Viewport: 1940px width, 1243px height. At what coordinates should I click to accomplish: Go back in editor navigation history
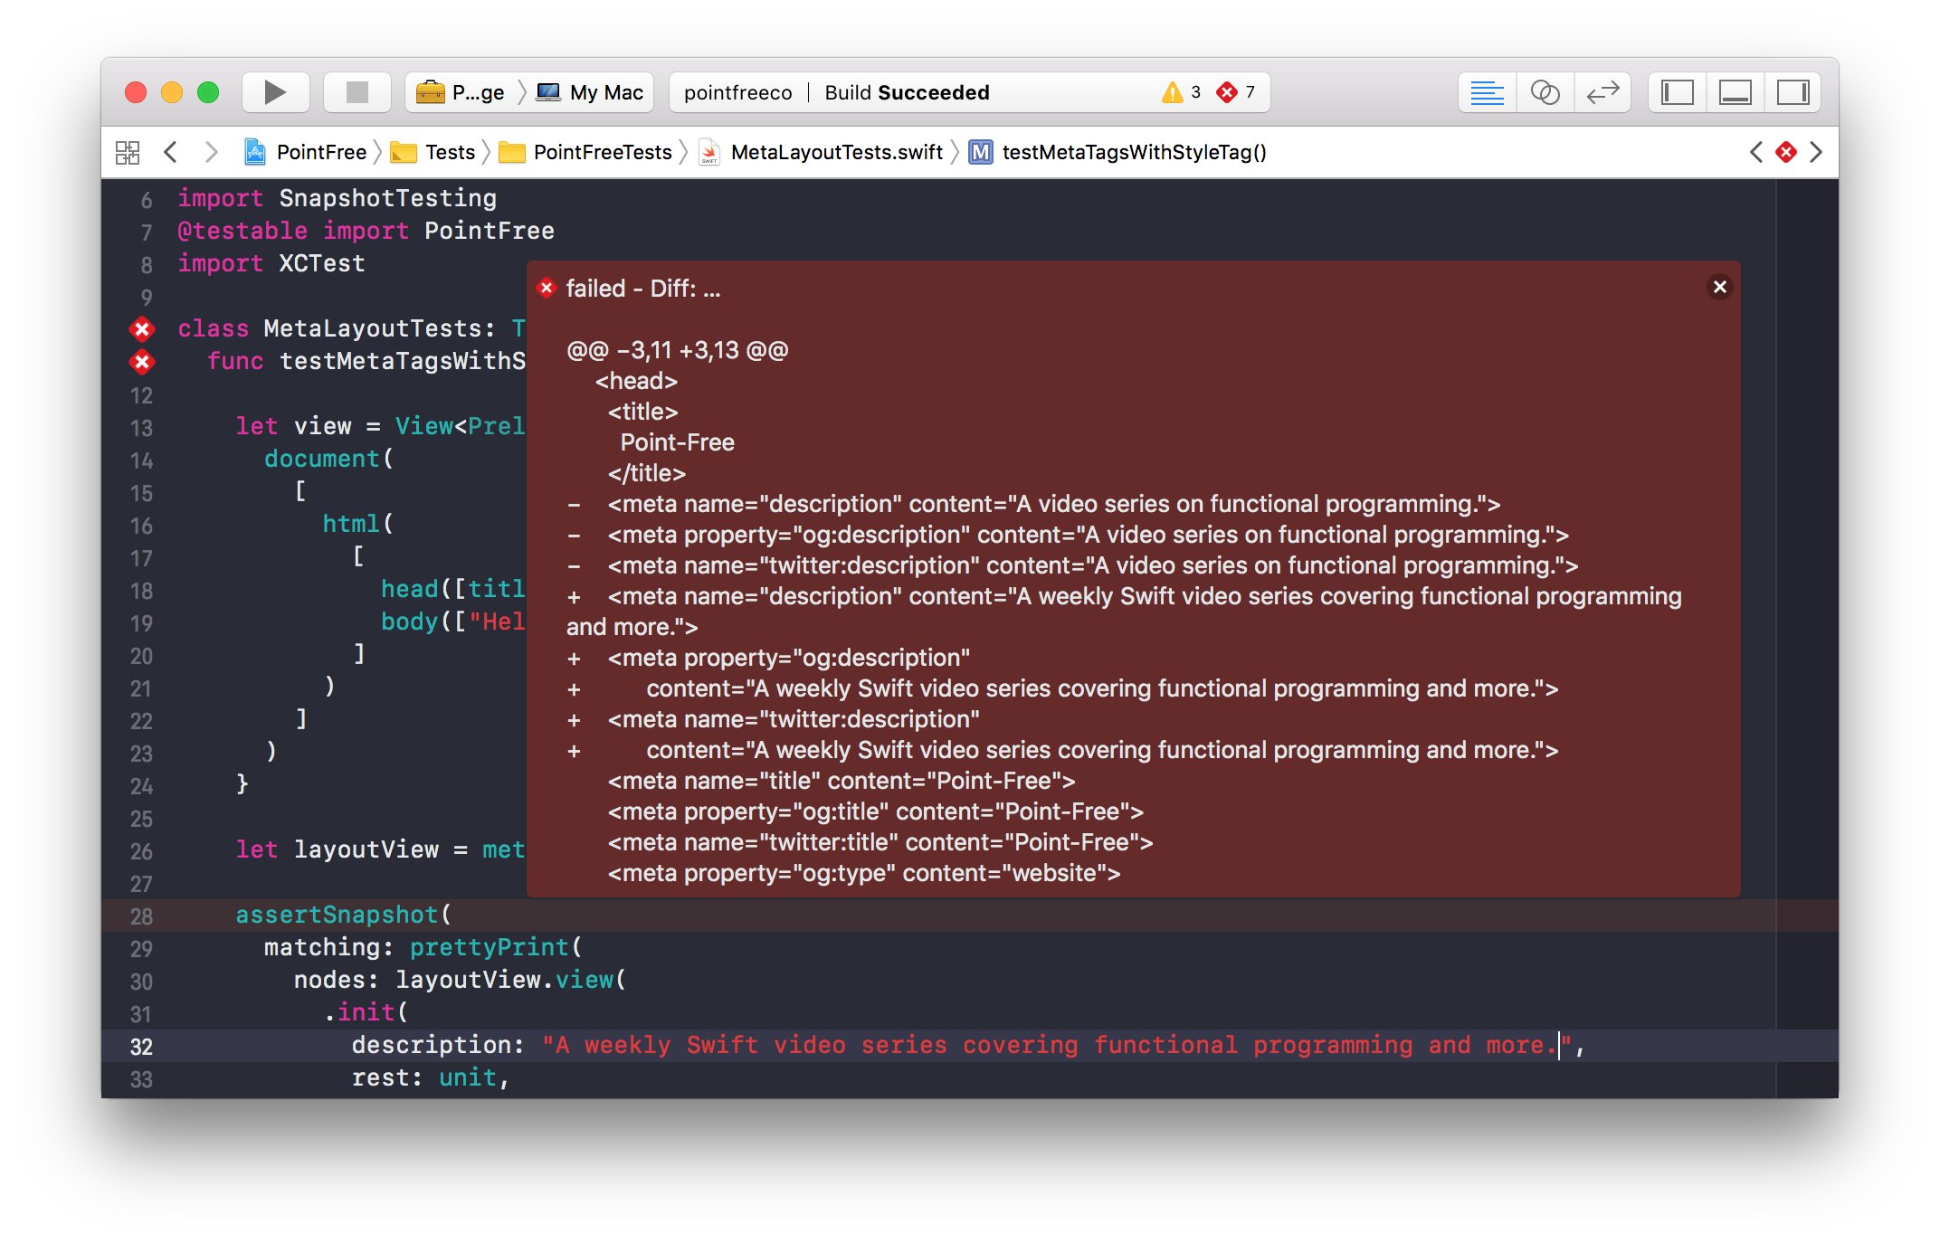pos(170,152)
